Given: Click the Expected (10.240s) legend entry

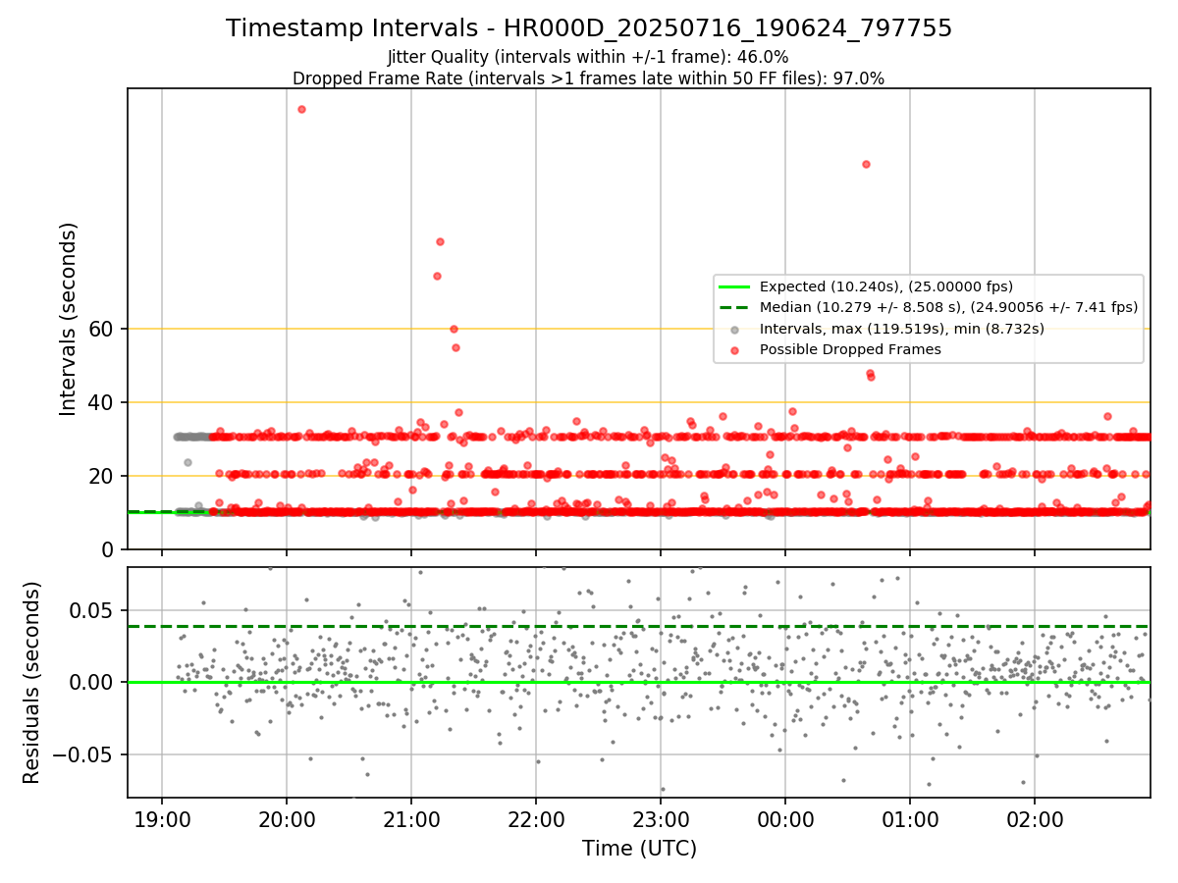Looking at the screenshot, I should pyautogui.click(x=886, y=286).
